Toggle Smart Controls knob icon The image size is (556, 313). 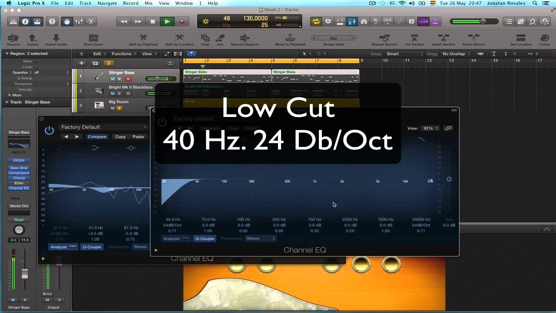click(x=67, y=22)
